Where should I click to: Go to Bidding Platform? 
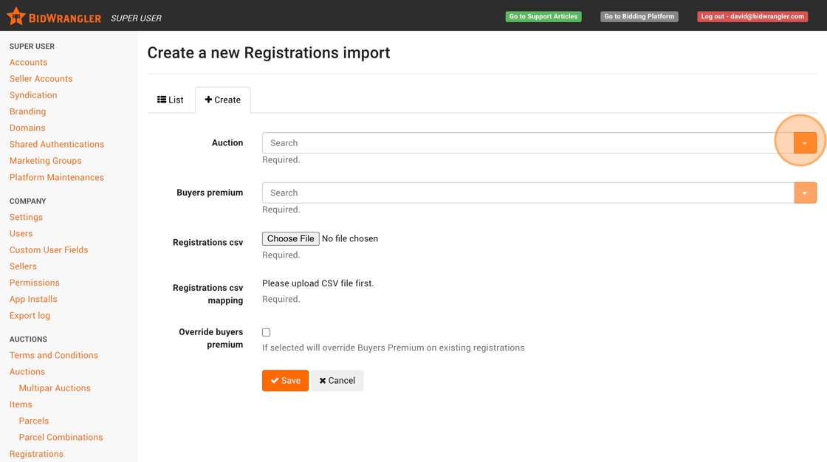point(639,16)
